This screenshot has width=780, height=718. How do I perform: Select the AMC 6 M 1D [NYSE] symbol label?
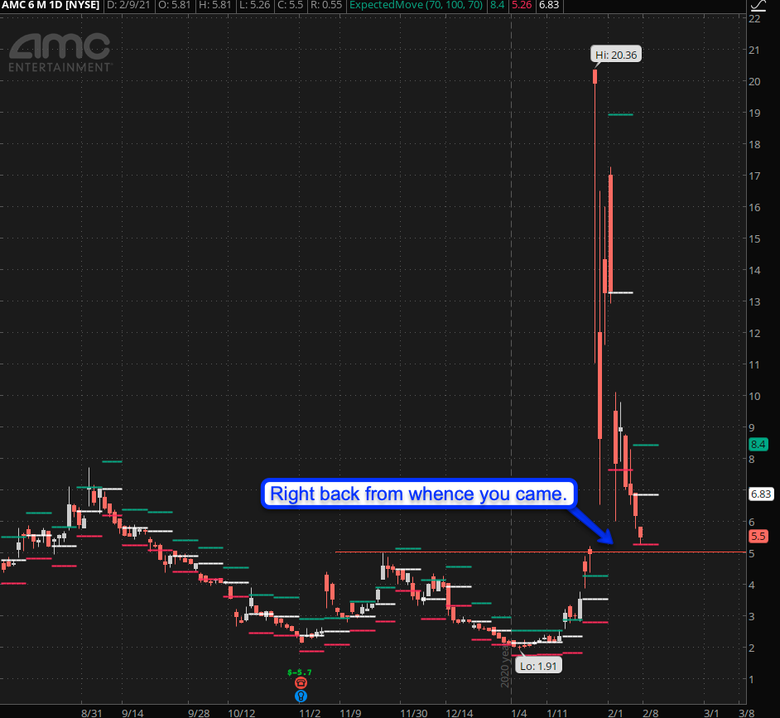51,5
